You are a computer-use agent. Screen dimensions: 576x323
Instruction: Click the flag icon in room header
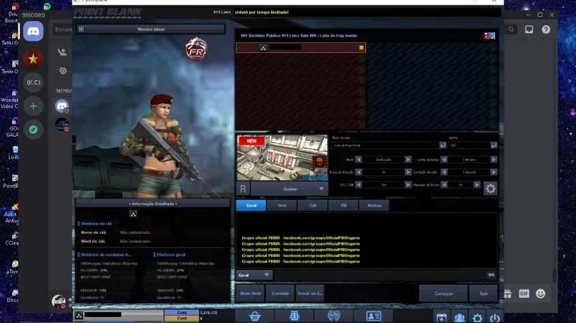click(489, 35)
